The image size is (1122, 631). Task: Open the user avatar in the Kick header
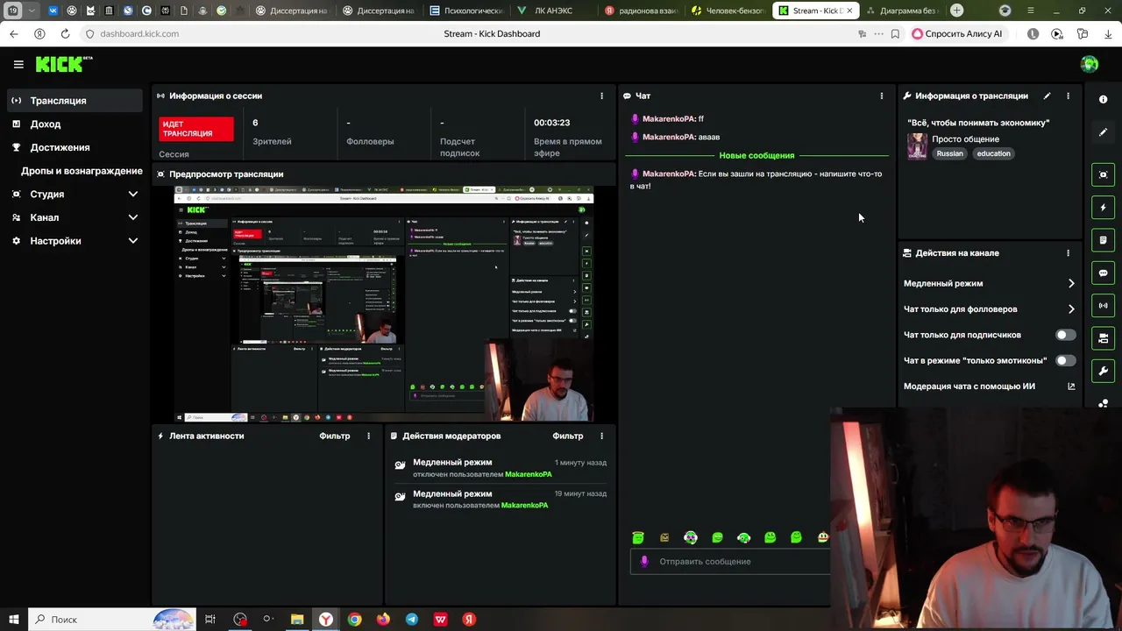pyautogui.click(x=1090, y=64)
